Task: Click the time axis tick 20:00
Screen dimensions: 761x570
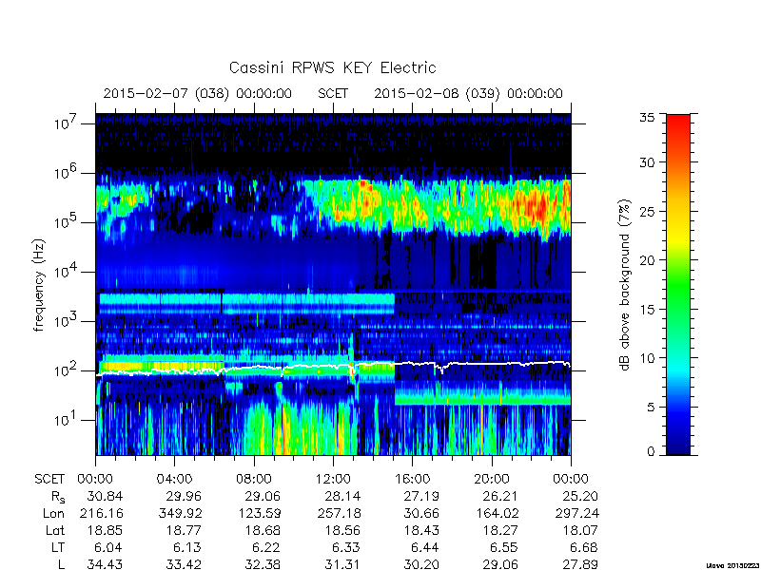Action: (x=492, y=479)
